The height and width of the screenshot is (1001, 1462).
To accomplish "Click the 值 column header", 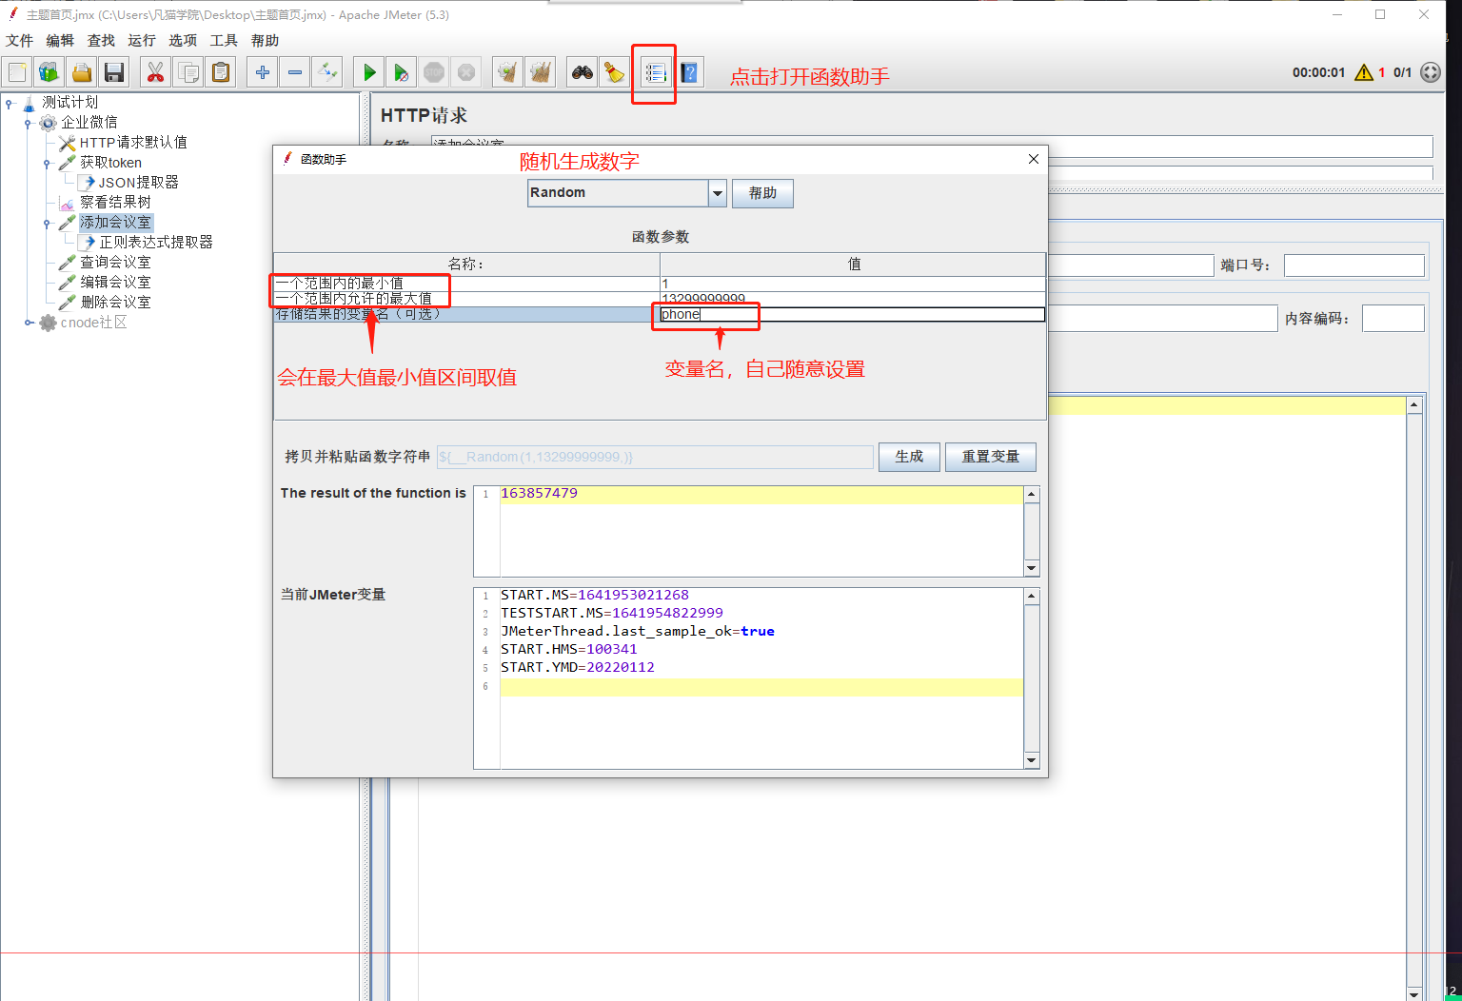I will point(854,264).
